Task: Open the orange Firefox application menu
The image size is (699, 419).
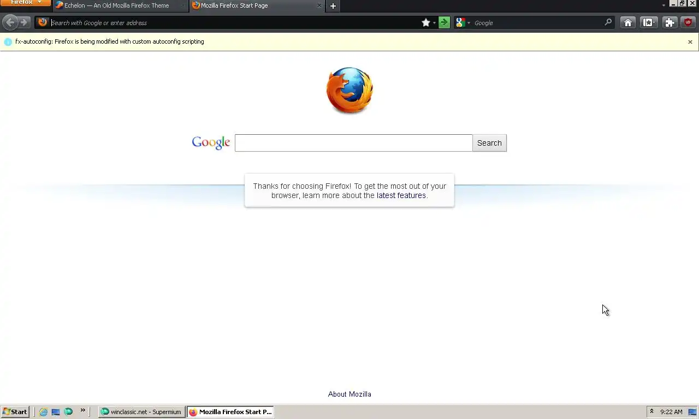Action: click(25, 3)
